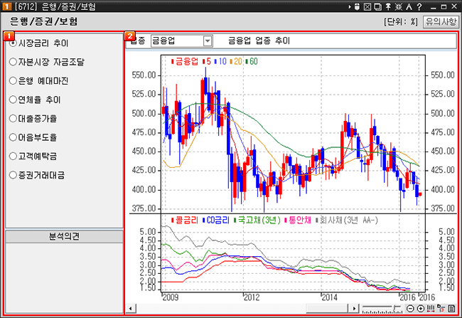Select 대출증가율 radio button
The width and height of the screenshot is (462, 318).
13,119
